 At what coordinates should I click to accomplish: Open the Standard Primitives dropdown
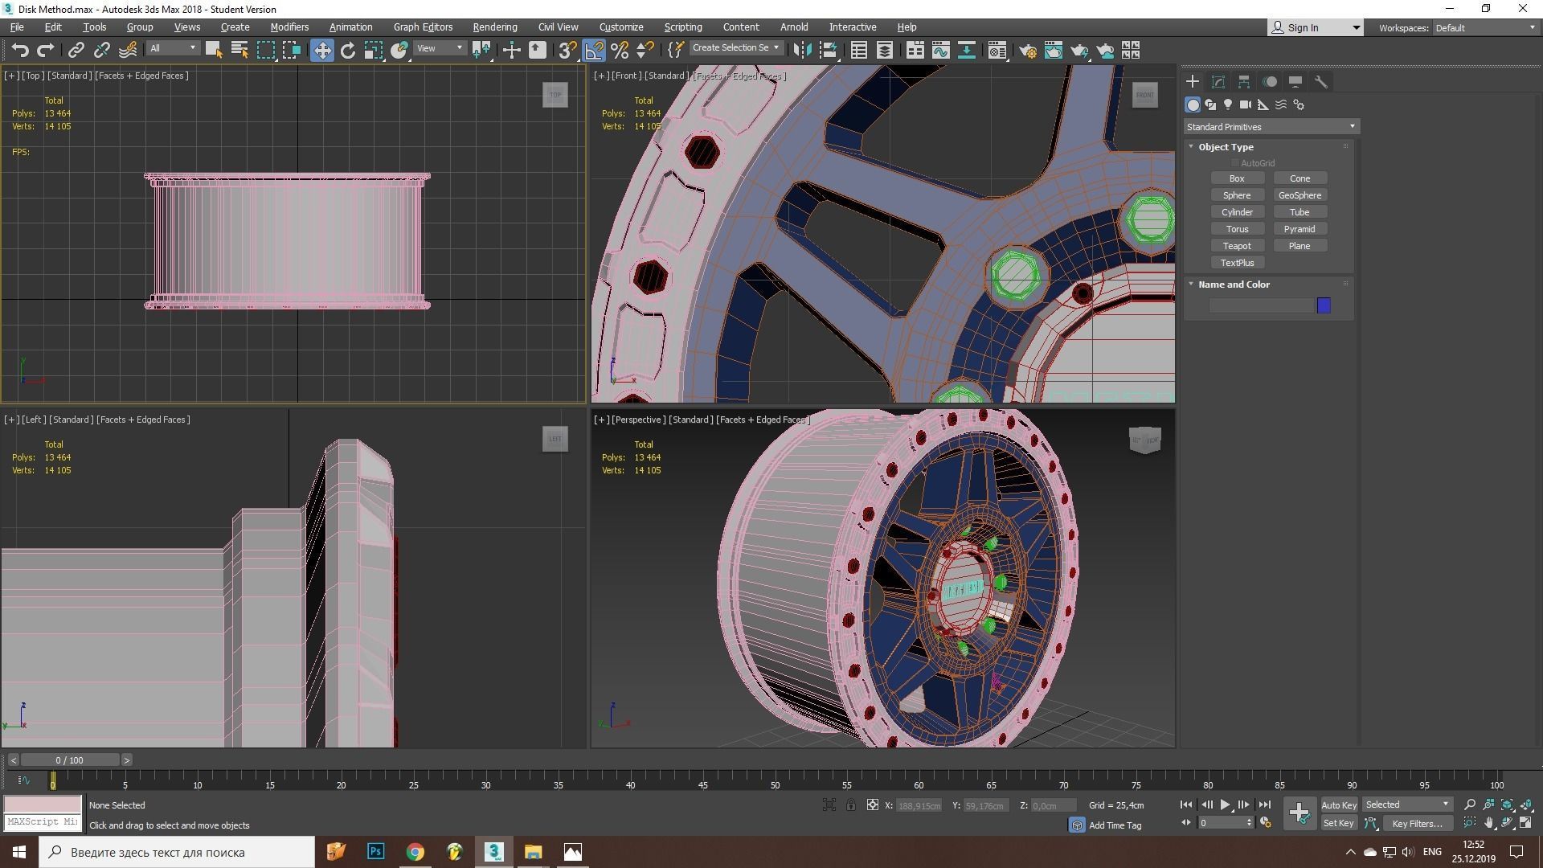[x=1270, y=126]
